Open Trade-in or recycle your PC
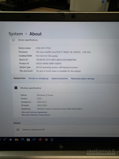 pos(66,130)
